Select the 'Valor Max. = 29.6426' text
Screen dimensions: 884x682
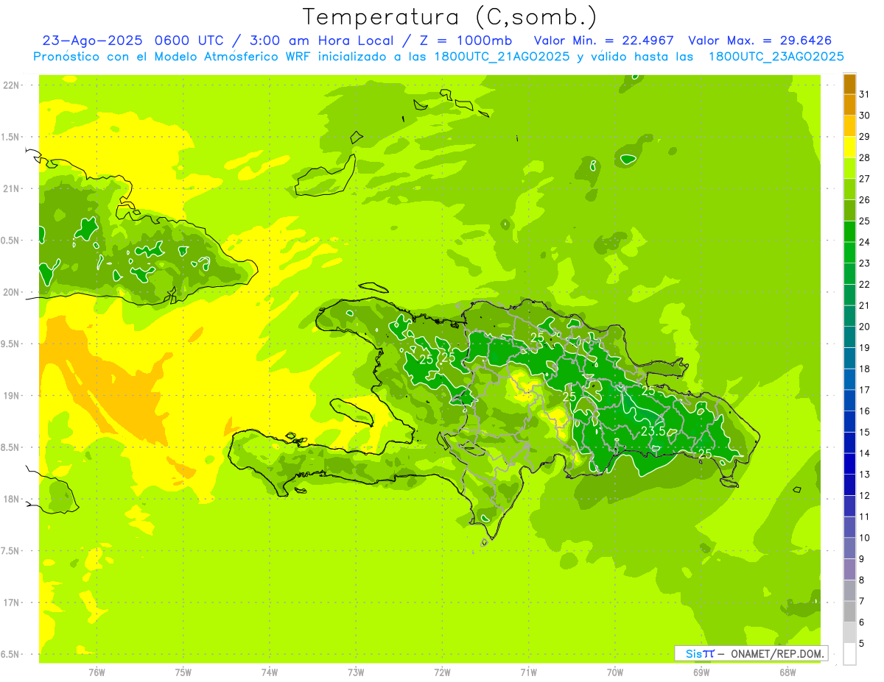click(760, 40)
